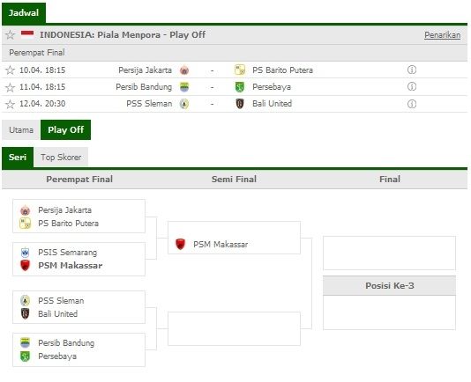This screenshot has width=471, height=382.
Task: Click Persija Jakarta logo in schedule row
Action: point(184,70)
